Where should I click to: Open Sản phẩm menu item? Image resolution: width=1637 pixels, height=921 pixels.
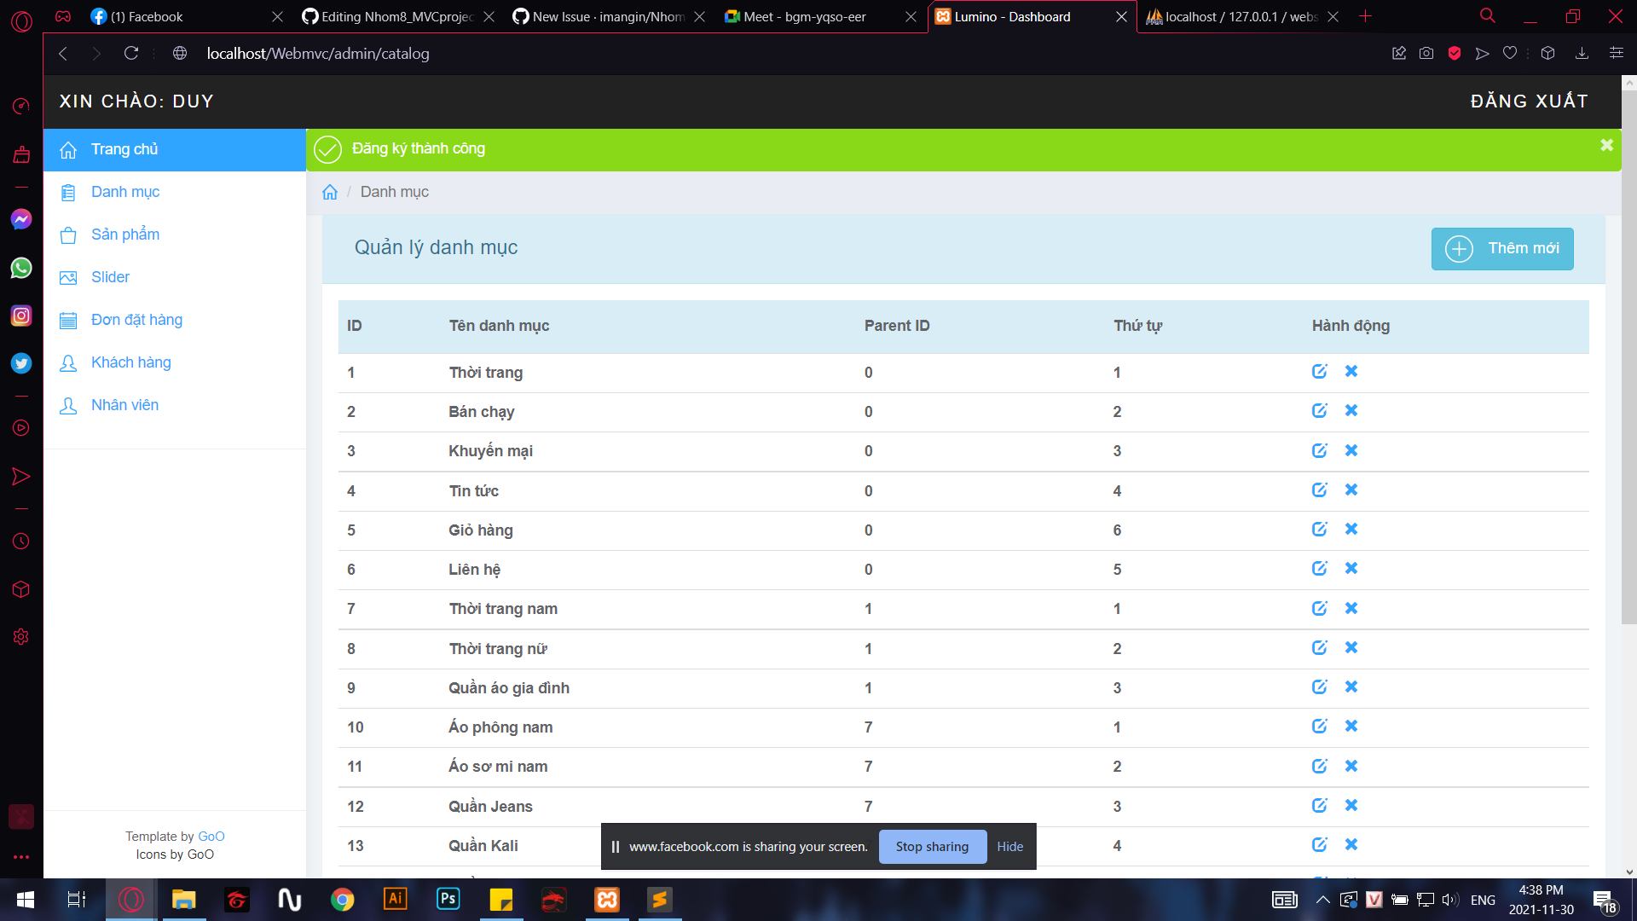click(124, 235)
